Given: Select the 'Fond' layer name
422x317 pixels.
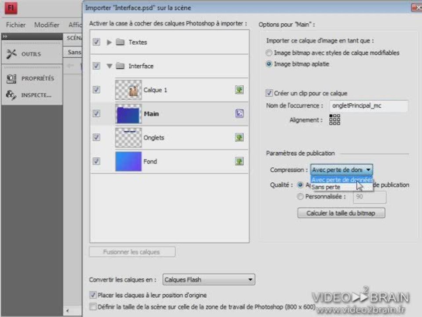Looking at the screenshot, I should tap(150, 162).
